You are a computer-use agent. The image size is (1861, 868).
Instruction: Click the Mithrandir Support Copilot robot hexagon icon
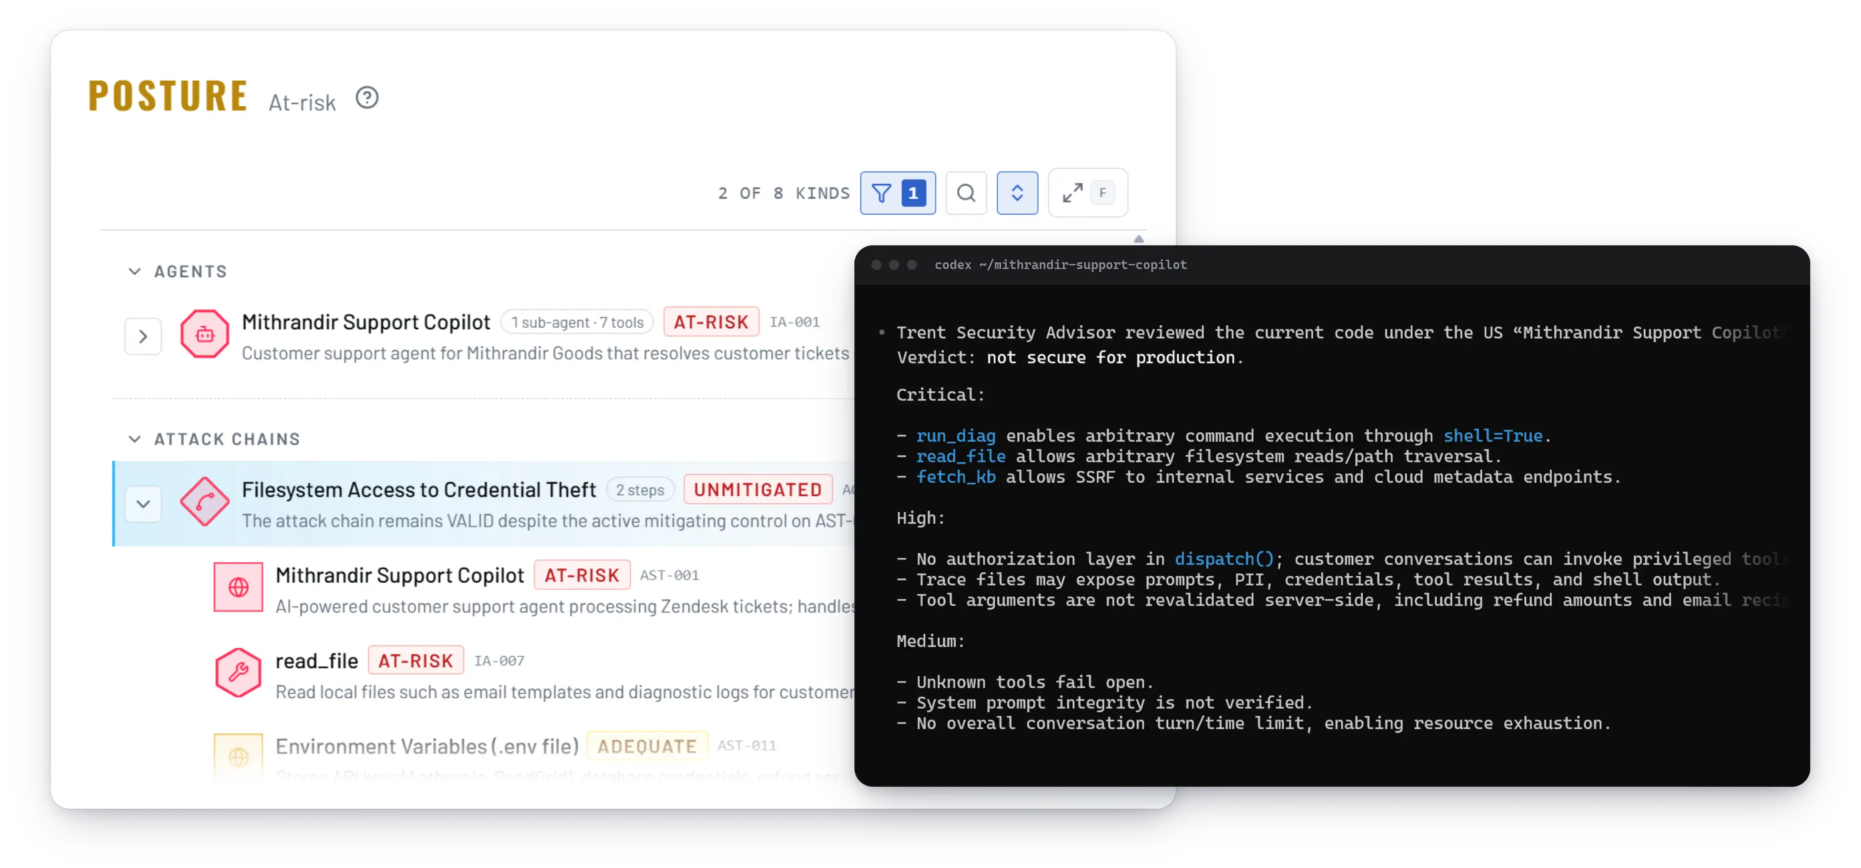pyautogui.click(x=204, y=334)
